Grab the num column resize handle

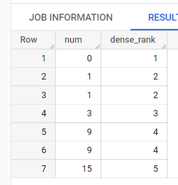[98, 47]
